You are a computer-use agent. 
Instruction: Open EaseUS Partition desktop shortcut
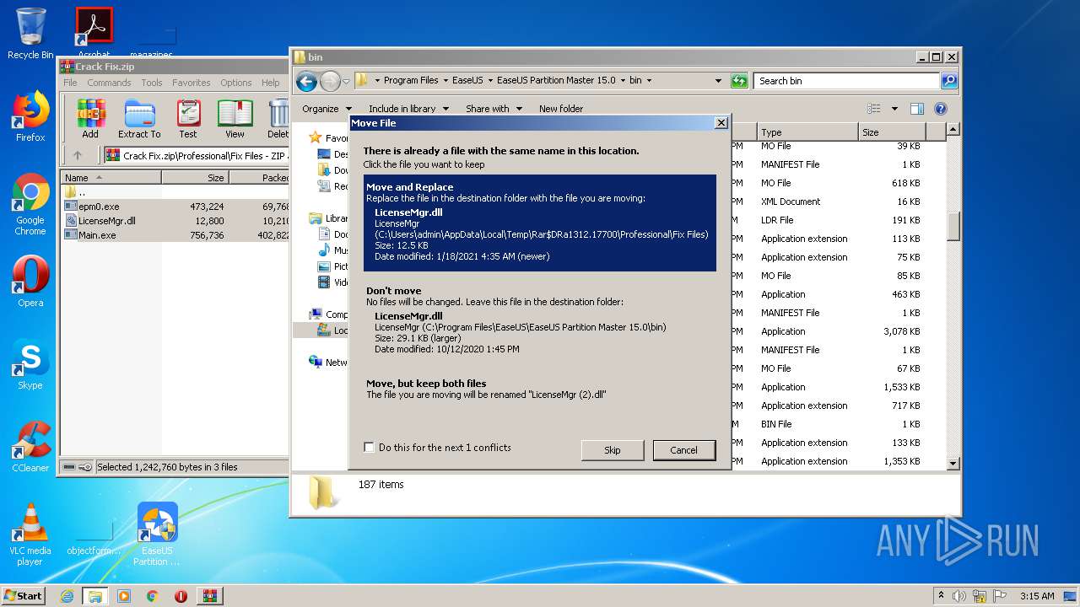point(157,534)
